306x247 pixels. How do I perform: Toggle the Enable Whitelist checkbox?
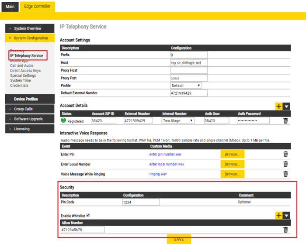[x=88, y=215]
